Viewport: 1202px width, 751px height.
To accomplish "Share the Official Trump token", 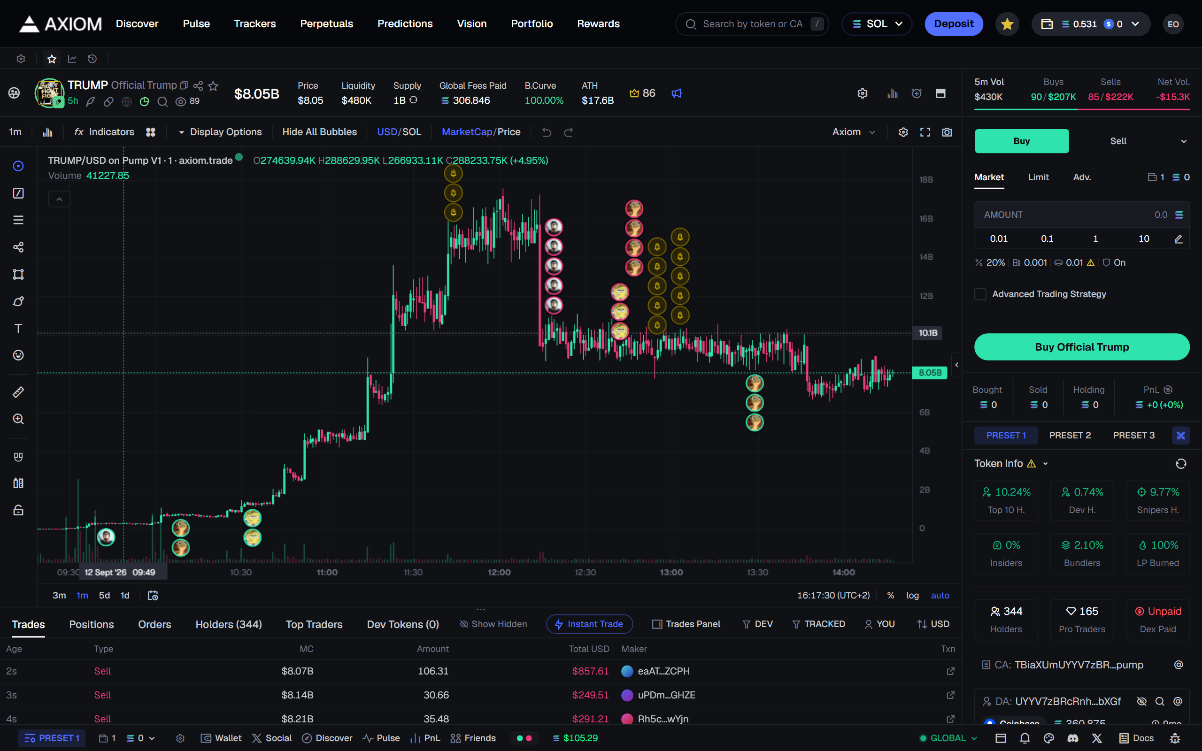I will click(x=198, y=85).
